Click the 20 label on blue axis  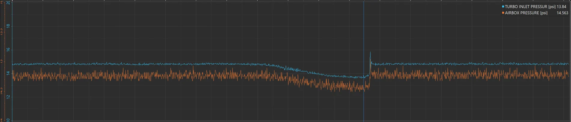pyautogui.click(x=8, y=2)
